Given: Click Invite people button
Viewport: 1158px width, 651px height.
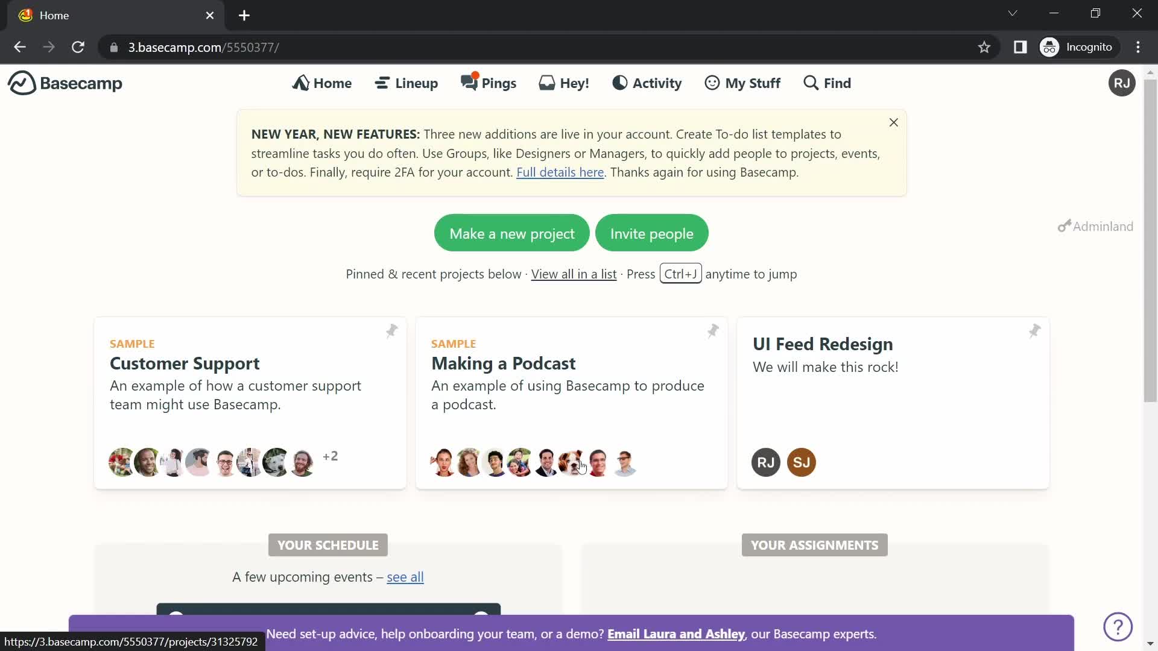Looking at the screenshot, I should (x=651, y=233).
